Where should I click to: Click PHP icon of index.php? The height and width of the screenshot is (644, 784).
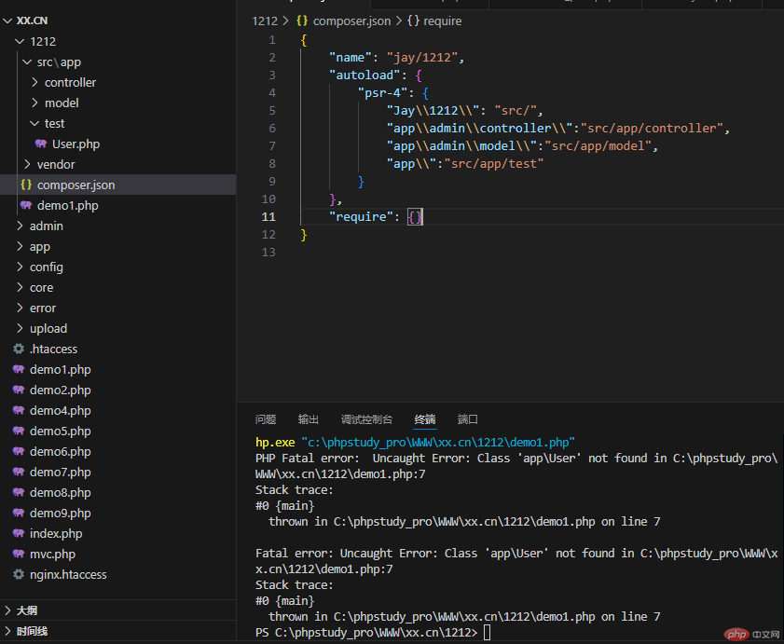point(19,533)
